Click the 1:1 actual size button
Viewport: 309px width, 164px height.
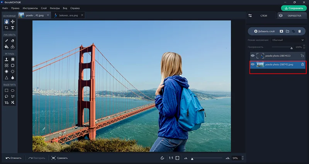[171, 158]
